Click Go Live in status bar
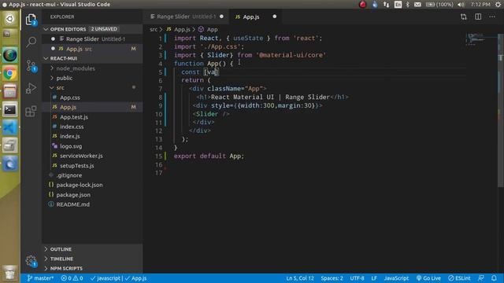 point(428,278)
